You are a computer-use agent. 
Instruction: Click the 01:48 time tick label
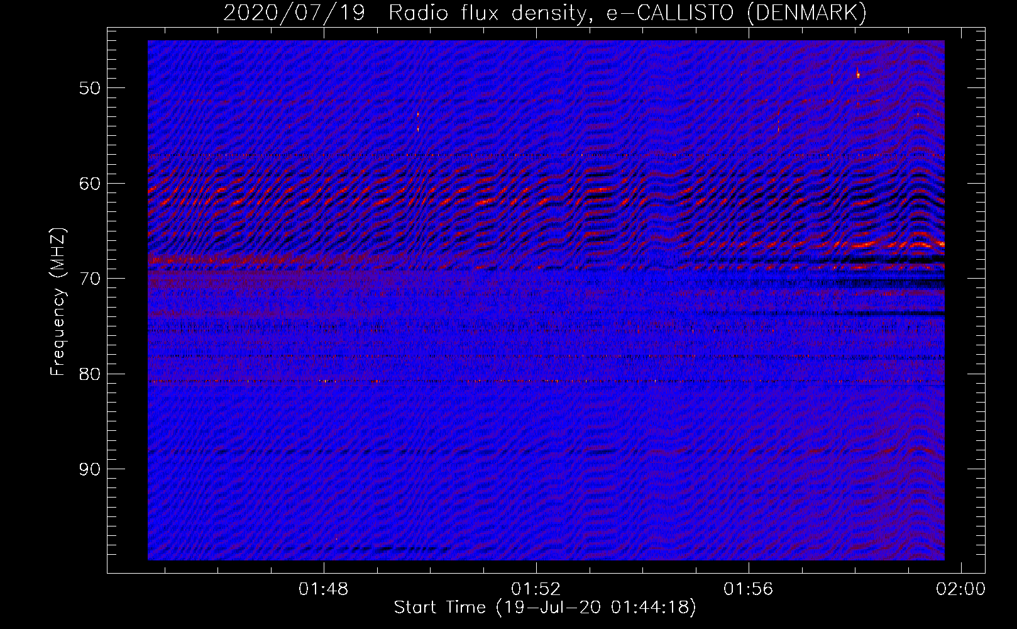pos(323,589)
